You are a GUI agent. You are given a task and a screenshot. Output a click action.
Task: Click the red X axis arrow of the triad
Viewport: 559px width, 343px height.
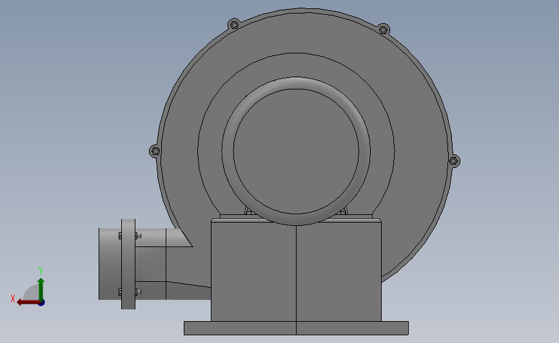tap(28, 302)
